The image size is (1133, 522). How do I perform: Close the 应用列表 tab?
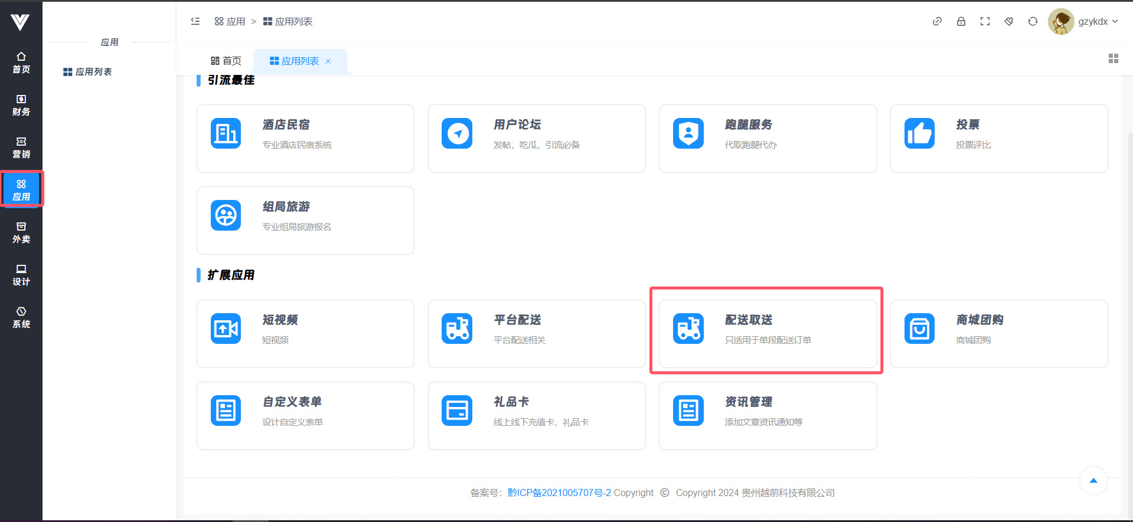[x=328, y=61]
